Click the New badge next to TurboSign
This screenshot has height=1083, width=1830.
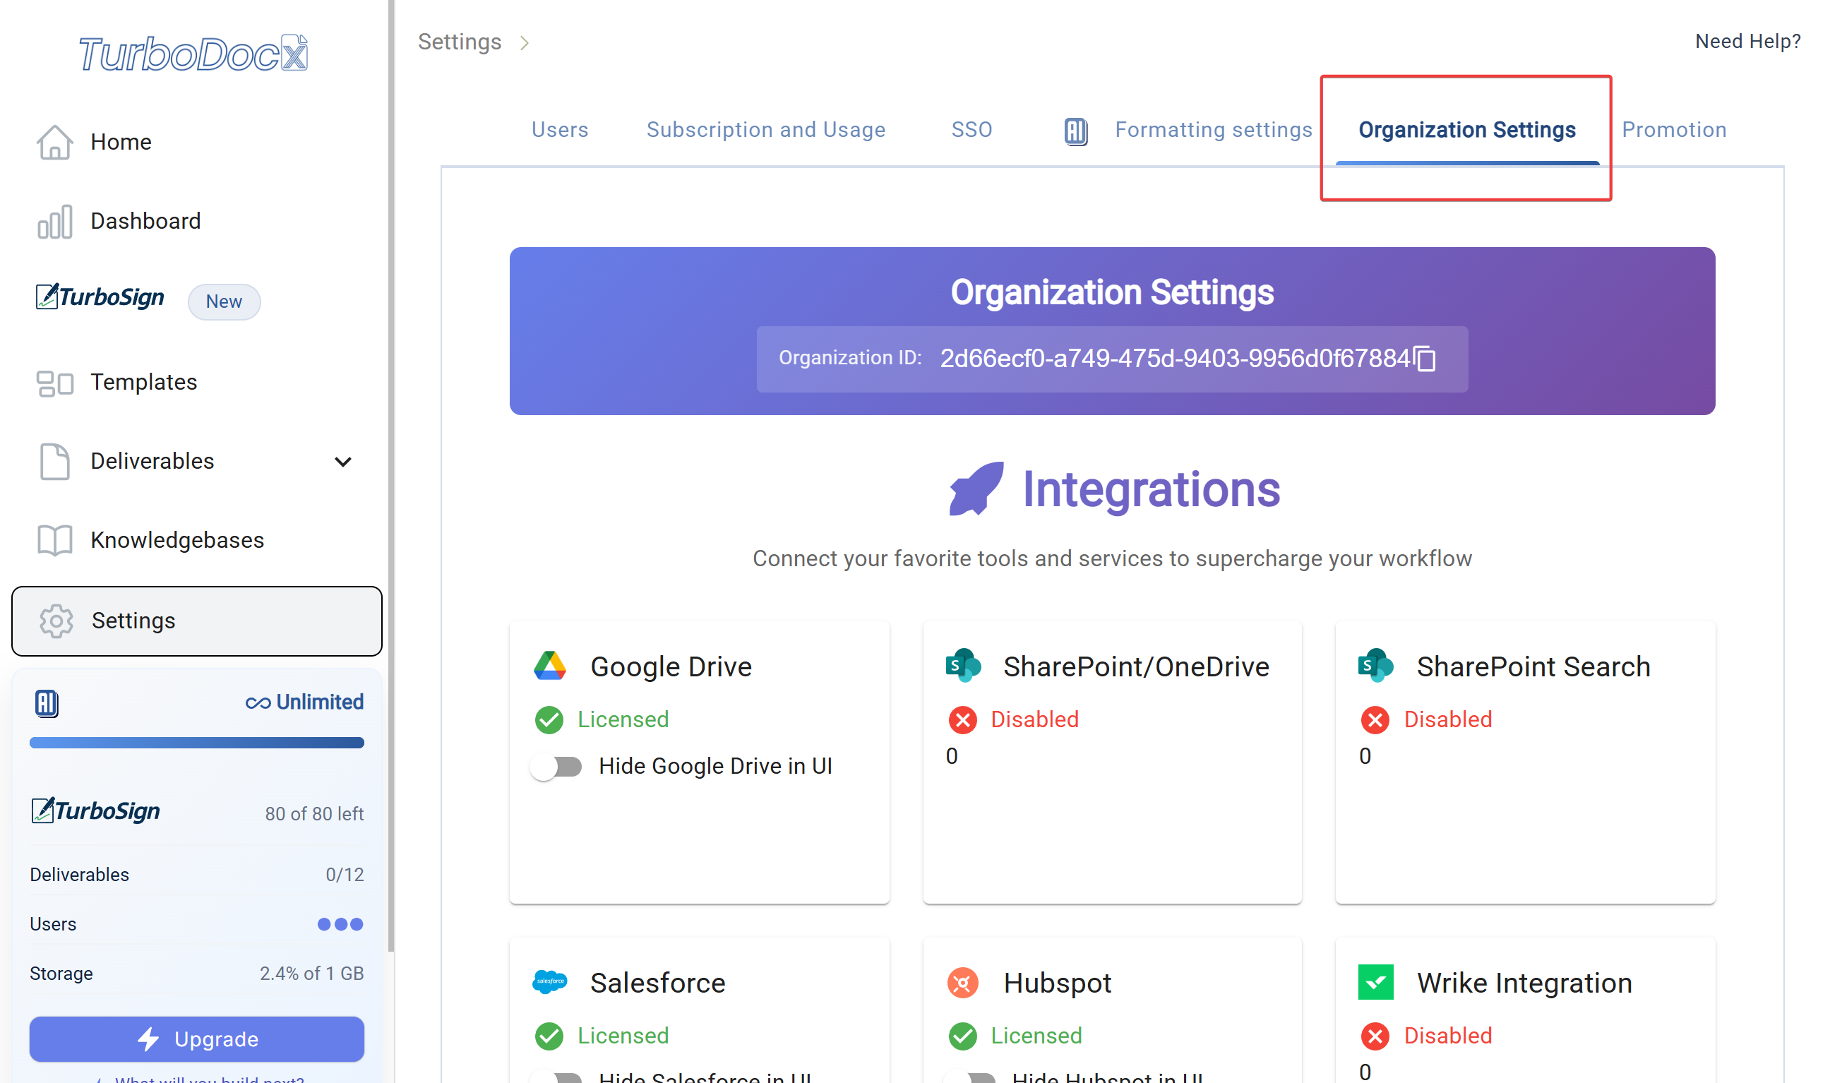224,301
